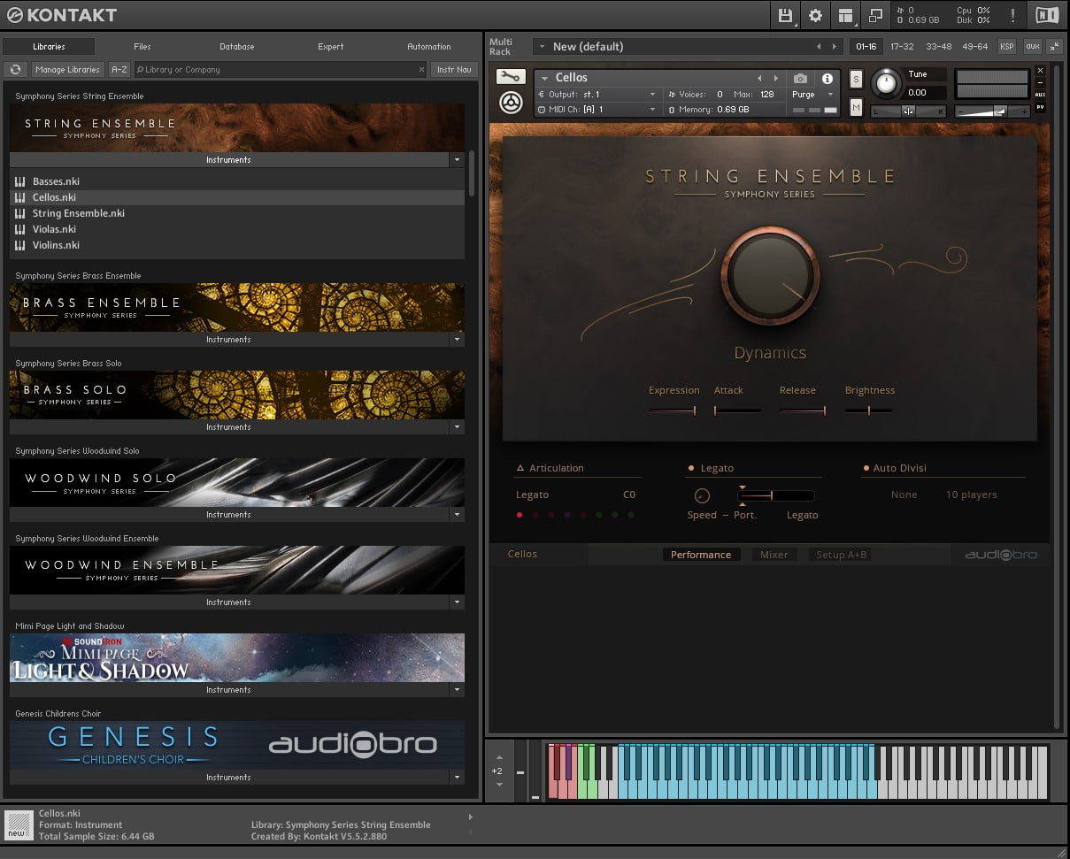Open the Output st. 1 dropdown

[597, 94]
